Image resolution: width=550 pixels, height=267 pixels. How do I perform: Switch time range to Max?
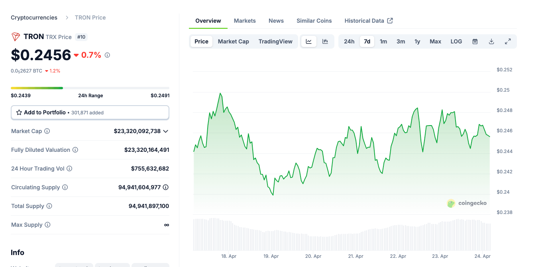[435, 41]
